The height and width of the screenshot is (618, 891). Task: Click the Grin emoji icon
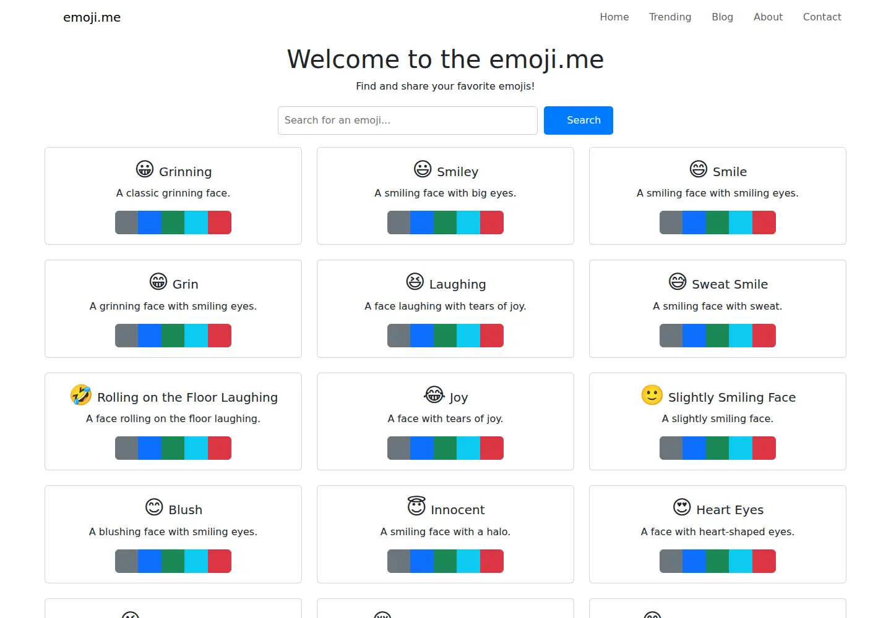158,282
